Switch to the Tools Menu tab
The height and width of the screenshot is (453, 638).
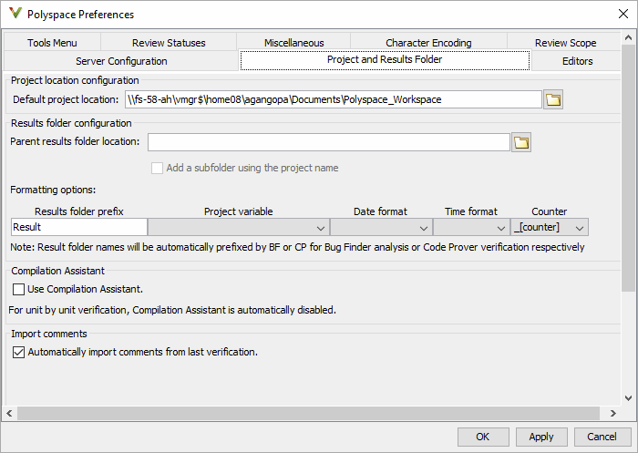52,43
